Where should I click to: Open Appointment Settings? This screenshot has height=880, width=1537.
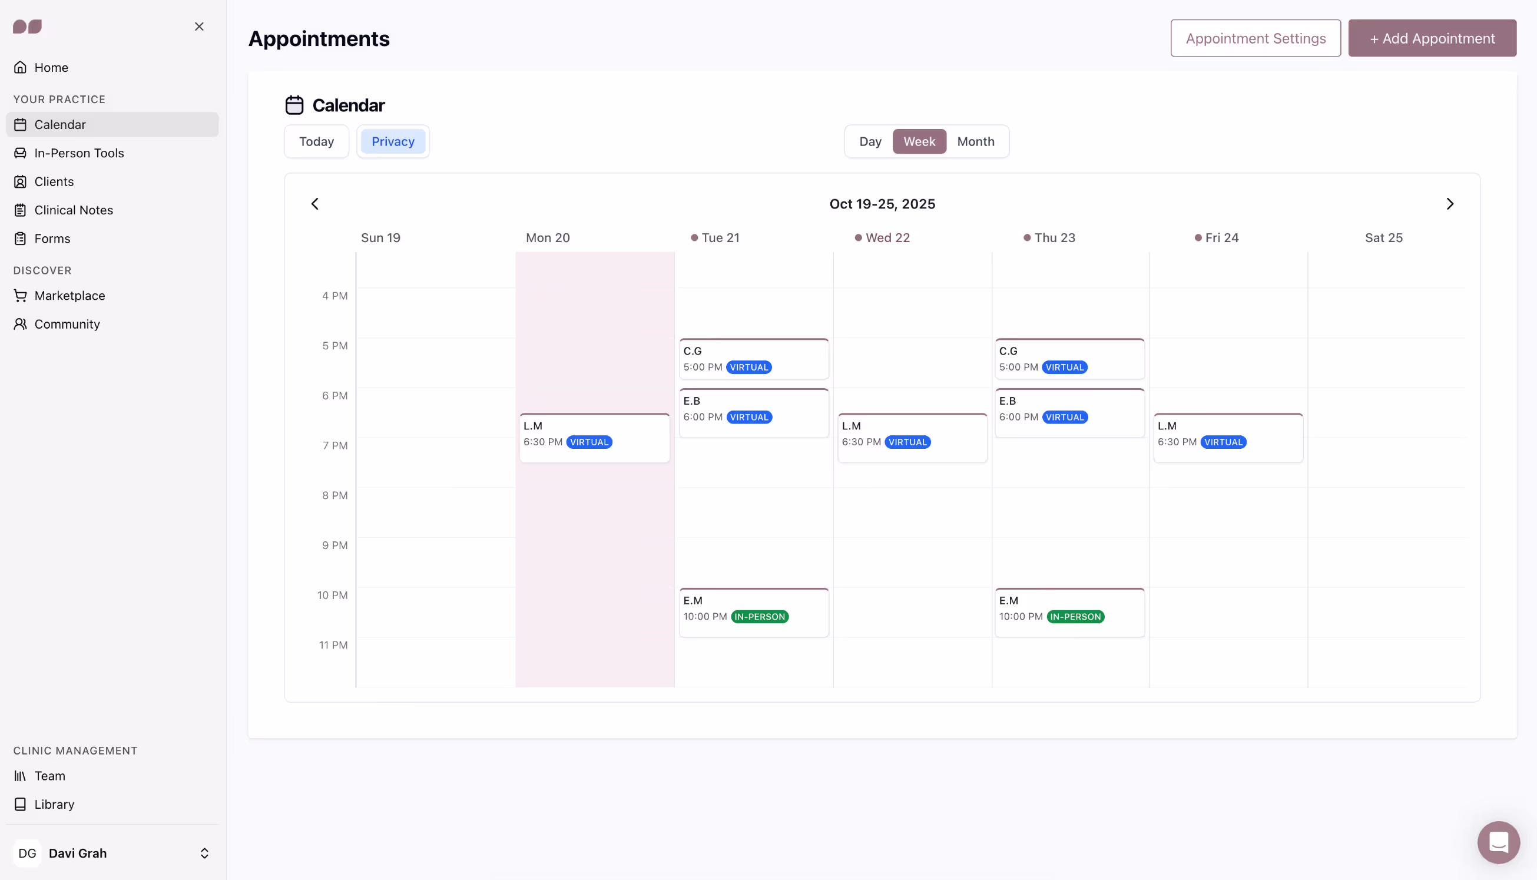coord(1256,38)
